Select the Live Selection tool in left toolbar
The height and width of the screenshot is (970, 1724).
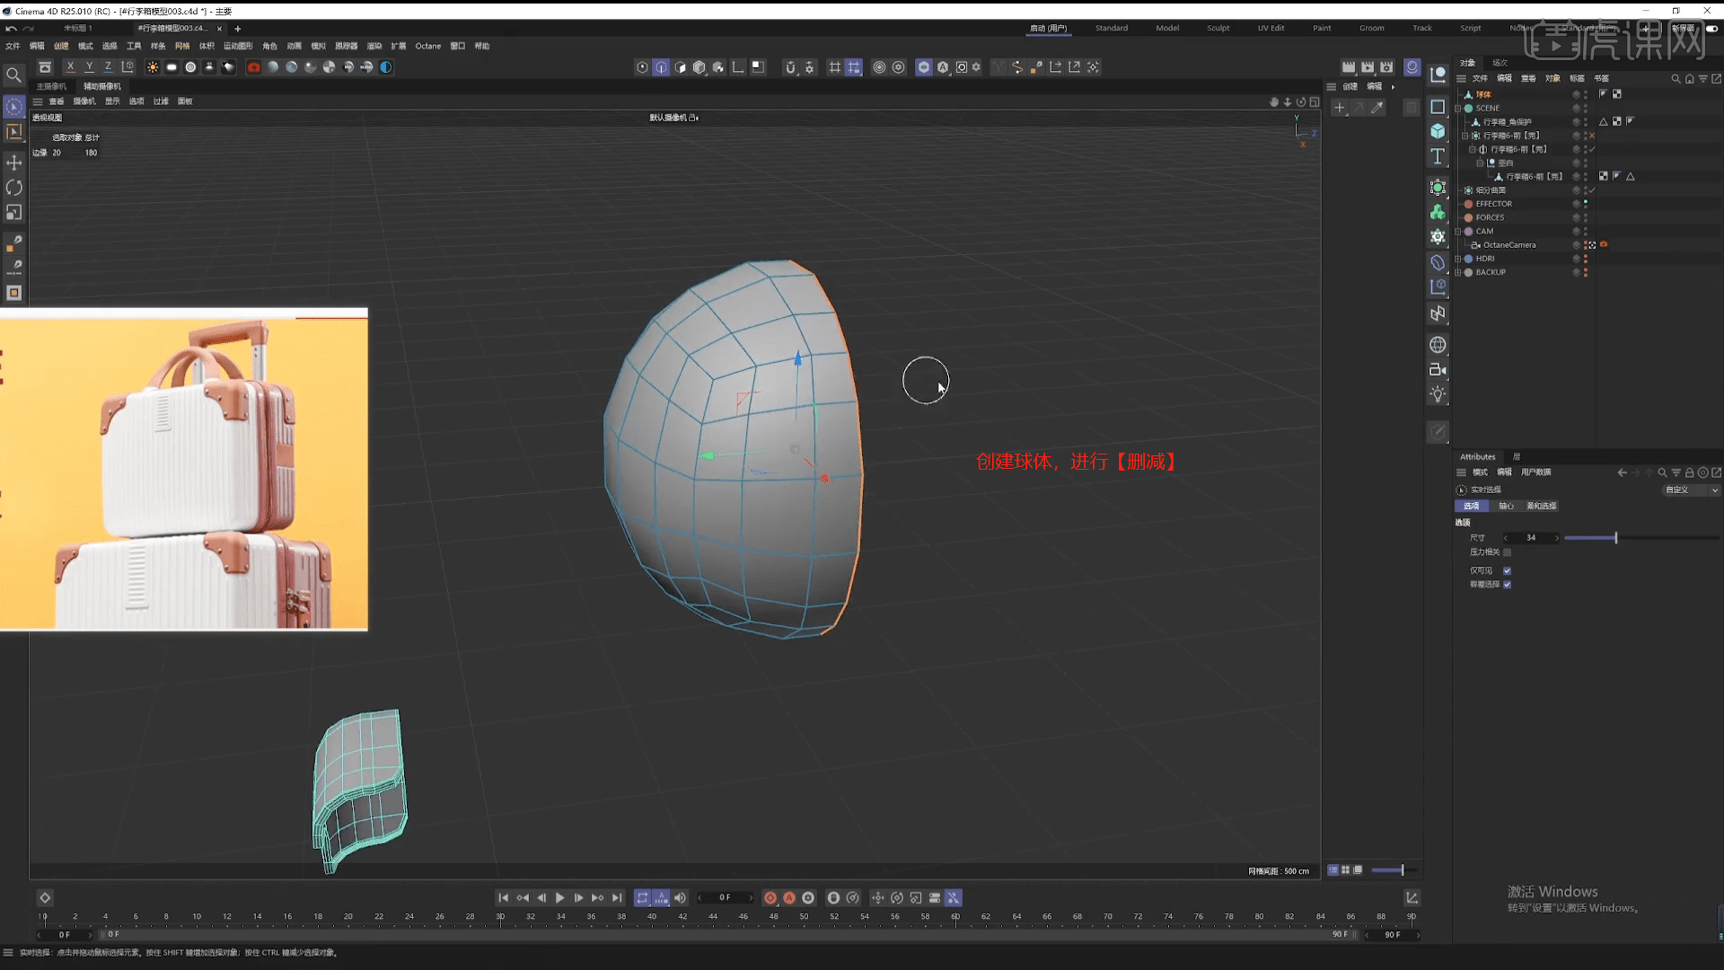[13, 107]
